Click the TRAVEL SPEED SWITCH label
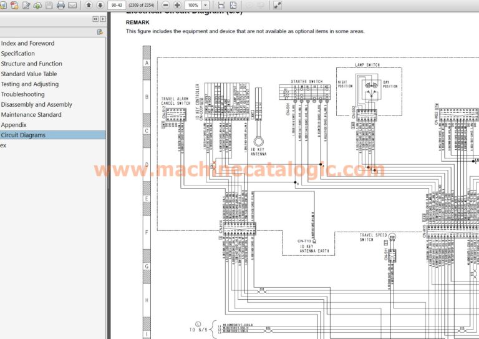Viewport: 479px width, 339px height. [373, 237]
